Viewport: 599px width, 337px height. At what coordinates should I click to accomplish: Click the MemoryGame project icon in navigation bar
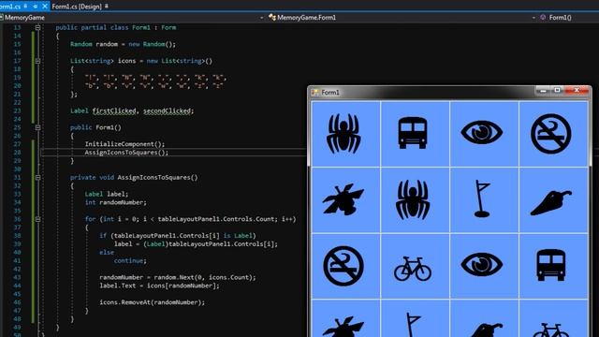click(2, 17)
